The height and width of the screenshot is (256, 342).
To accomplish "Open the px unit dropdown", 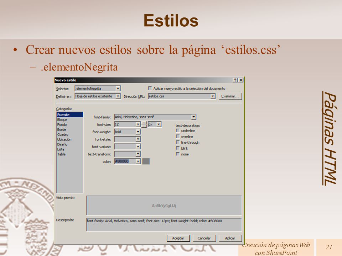I will coord(159,124).
